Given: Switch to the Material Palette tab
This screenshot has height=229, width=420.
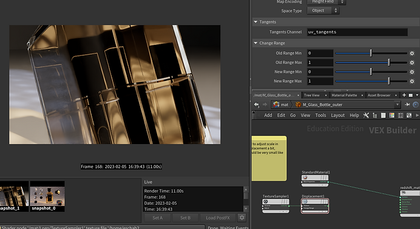Looking at the screenshot, I should coord(344,95).
